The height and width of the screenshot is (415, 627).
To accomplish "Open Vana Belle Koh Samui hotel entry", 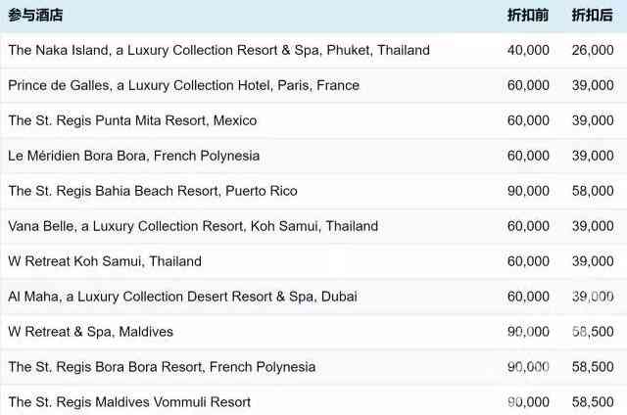I will click(193, 226).
